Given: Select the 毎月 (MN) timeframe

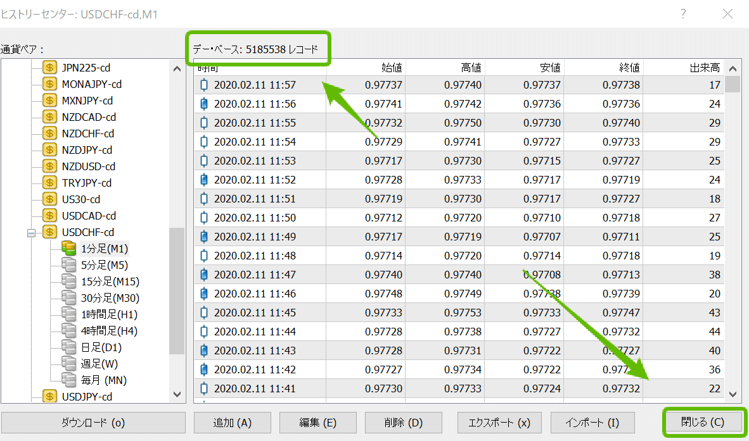Looking at the screenshot, I should (x=104, y=380).
